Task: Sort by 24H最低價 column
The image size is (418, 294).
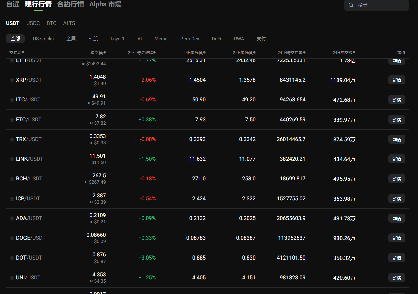Action: (x=245, y=52)
